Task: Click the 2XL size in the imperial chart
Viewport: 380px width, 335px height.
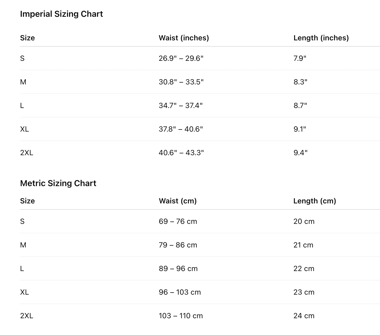Action: pyautogui.click(x=27, y=153)
